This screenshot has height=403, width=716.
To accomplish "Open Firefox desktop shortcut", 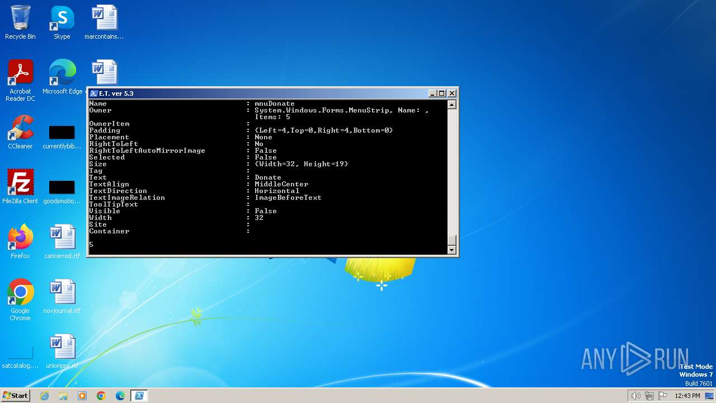I will click(x=20, y=242).
